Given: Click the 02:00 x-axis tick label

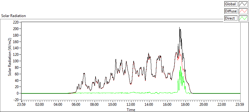Looking at the screenshot, I should [40, 105].
